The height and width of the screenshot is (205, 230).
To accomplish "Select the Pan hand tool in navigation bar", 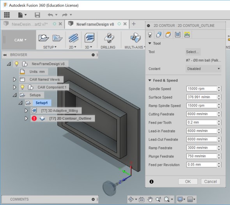I will pos(150,199).
